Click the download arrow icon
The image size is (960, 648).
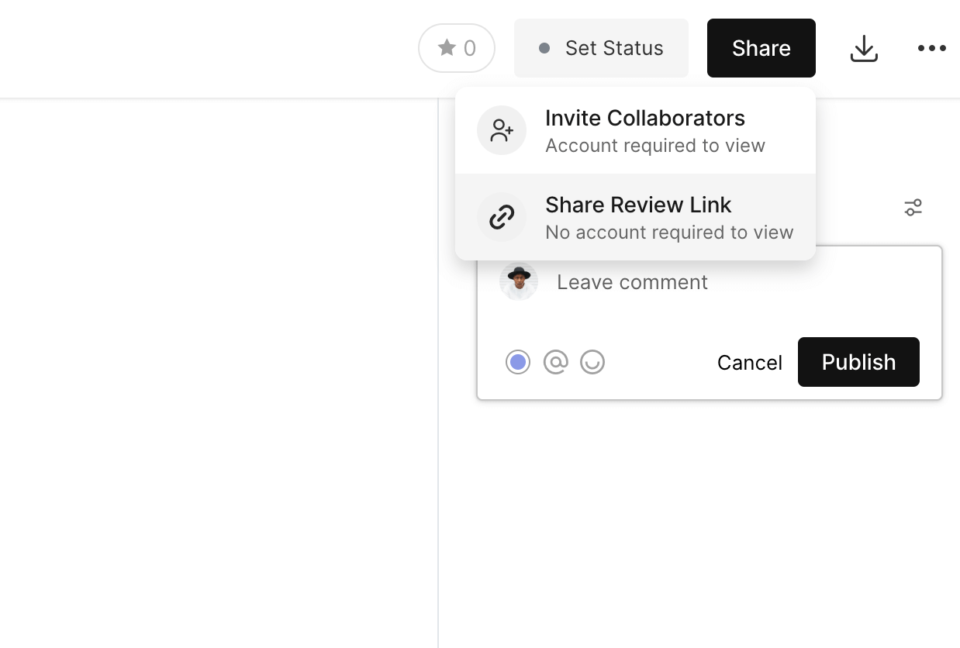[x=864, y=49]
